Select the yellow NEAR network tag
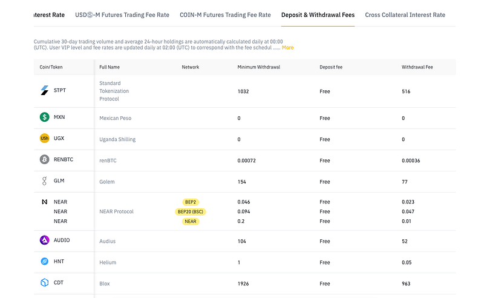 point(191,221)
